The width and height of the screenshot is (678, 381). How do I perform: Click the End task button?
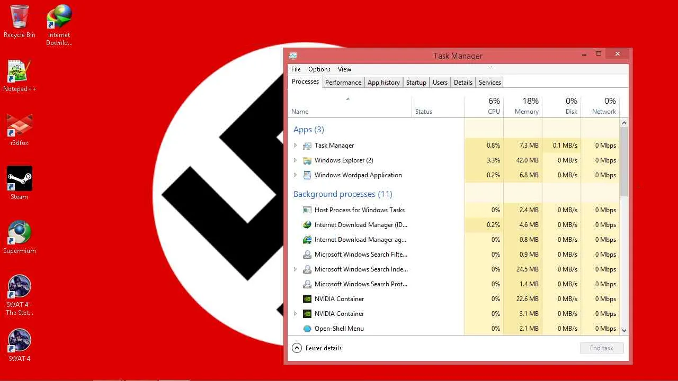[x=602, y=348]
